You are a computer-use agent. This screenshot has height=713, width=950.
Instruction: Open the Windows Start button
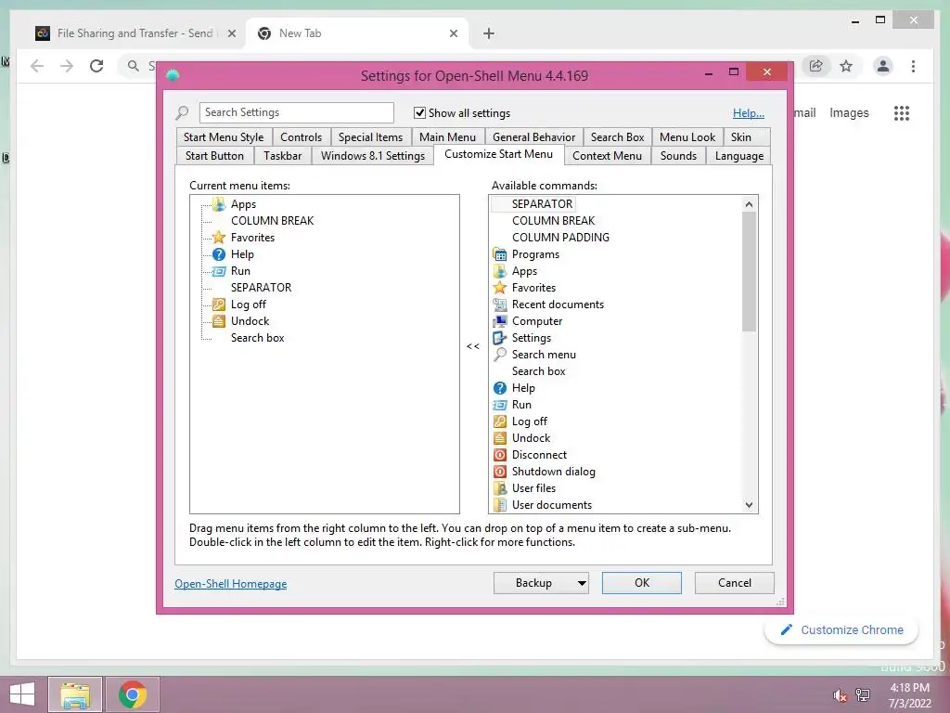(22, 694)
